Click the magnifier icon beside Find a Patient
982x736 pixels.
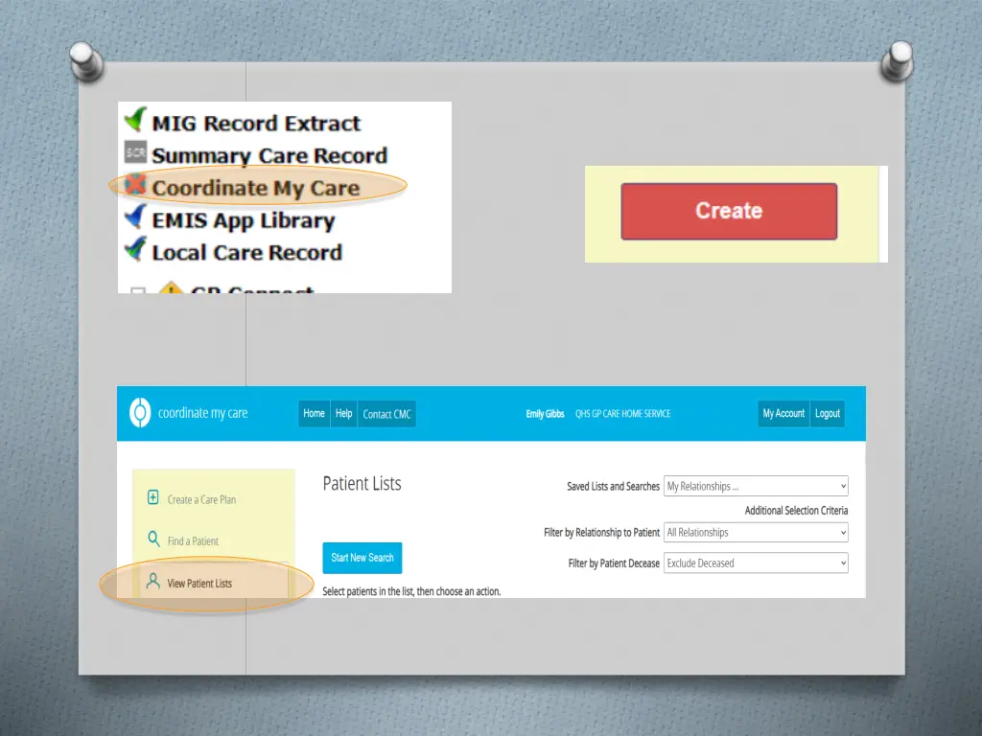pyautogui.click(x=153, y=539)
